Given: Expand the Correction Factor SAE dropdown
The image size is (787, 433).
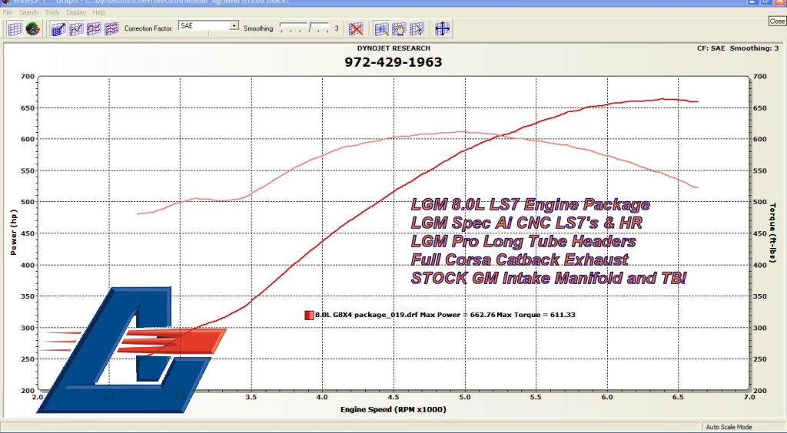Looking at the screenshot, I should [234, 26].
